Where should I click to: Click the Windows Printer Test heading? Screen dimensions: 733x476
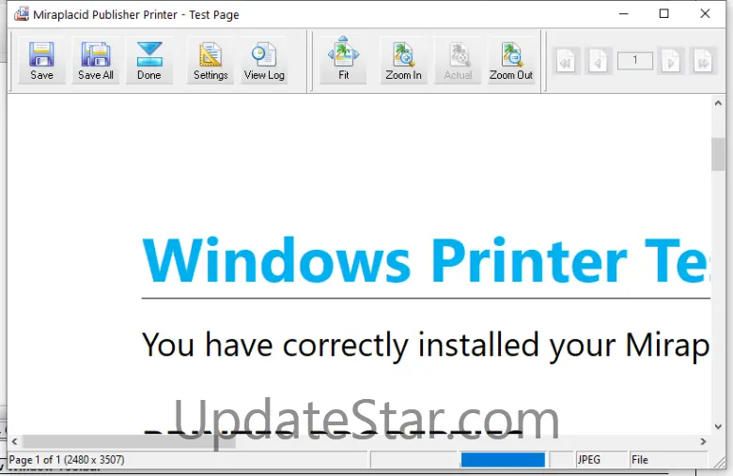[x=426, y=261]
